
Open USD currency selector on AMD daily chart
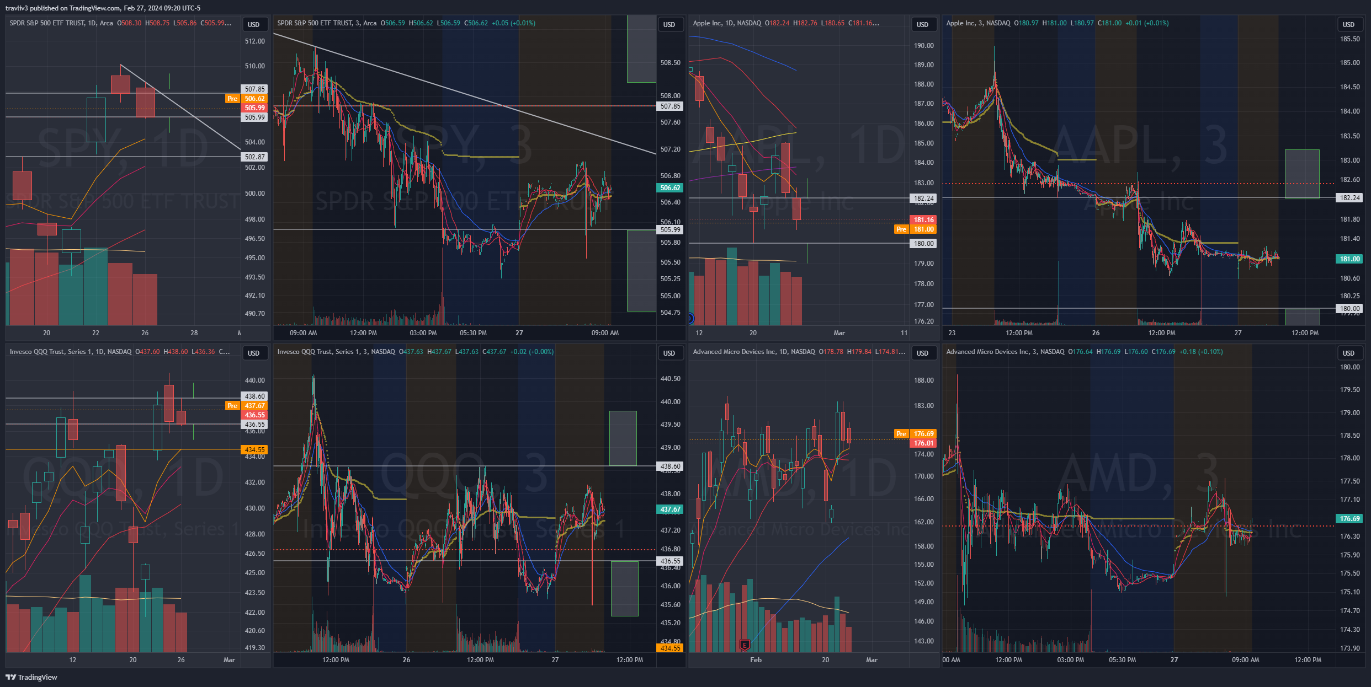point(923,353)
